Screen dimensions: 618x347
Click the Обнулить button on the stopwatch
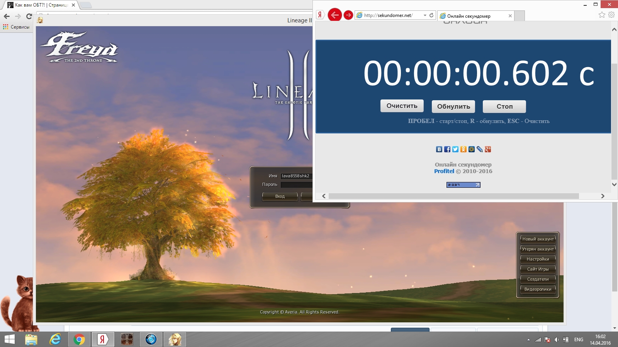click(x=453, y=106)
